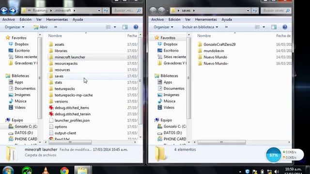This screenshot has width=310, height=174.
Task: Select the debug.stitched_items file
Action: click(x=72, y=107)
